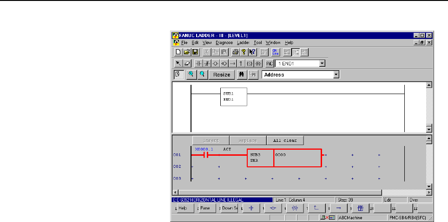Open the Tool menu

point(258,43)
